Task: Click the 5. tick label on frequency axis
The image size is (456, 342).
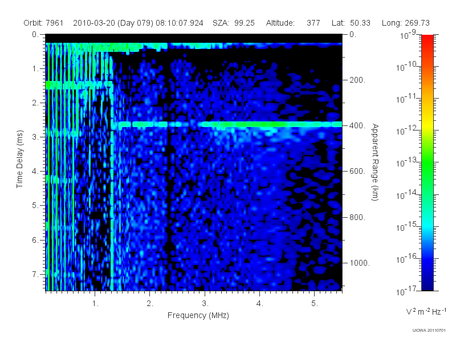Action: tap(315, 304)
